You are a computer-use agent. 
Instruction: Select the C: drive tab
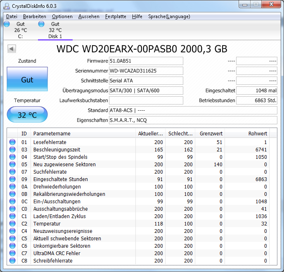(20, 30)
